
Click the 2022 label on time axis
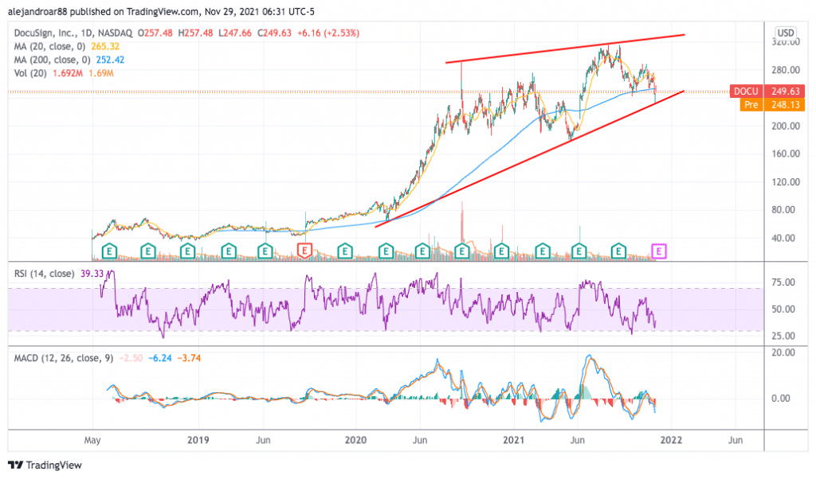[x=671, y=440]
